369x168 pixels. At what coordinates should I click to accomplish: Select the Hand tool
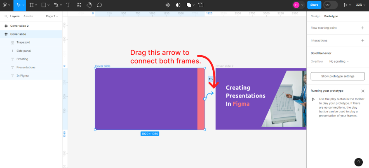pos(89,5)
